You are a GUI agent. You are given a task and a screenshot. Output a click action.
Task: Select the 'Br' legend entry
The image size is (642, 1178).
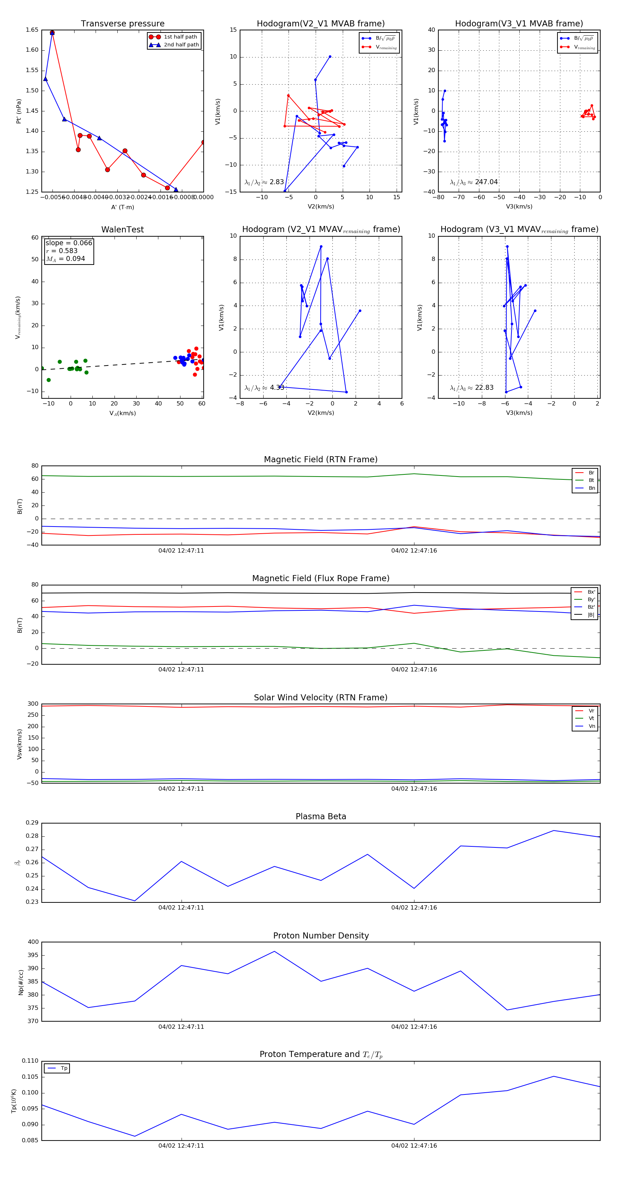pos(585,473)
